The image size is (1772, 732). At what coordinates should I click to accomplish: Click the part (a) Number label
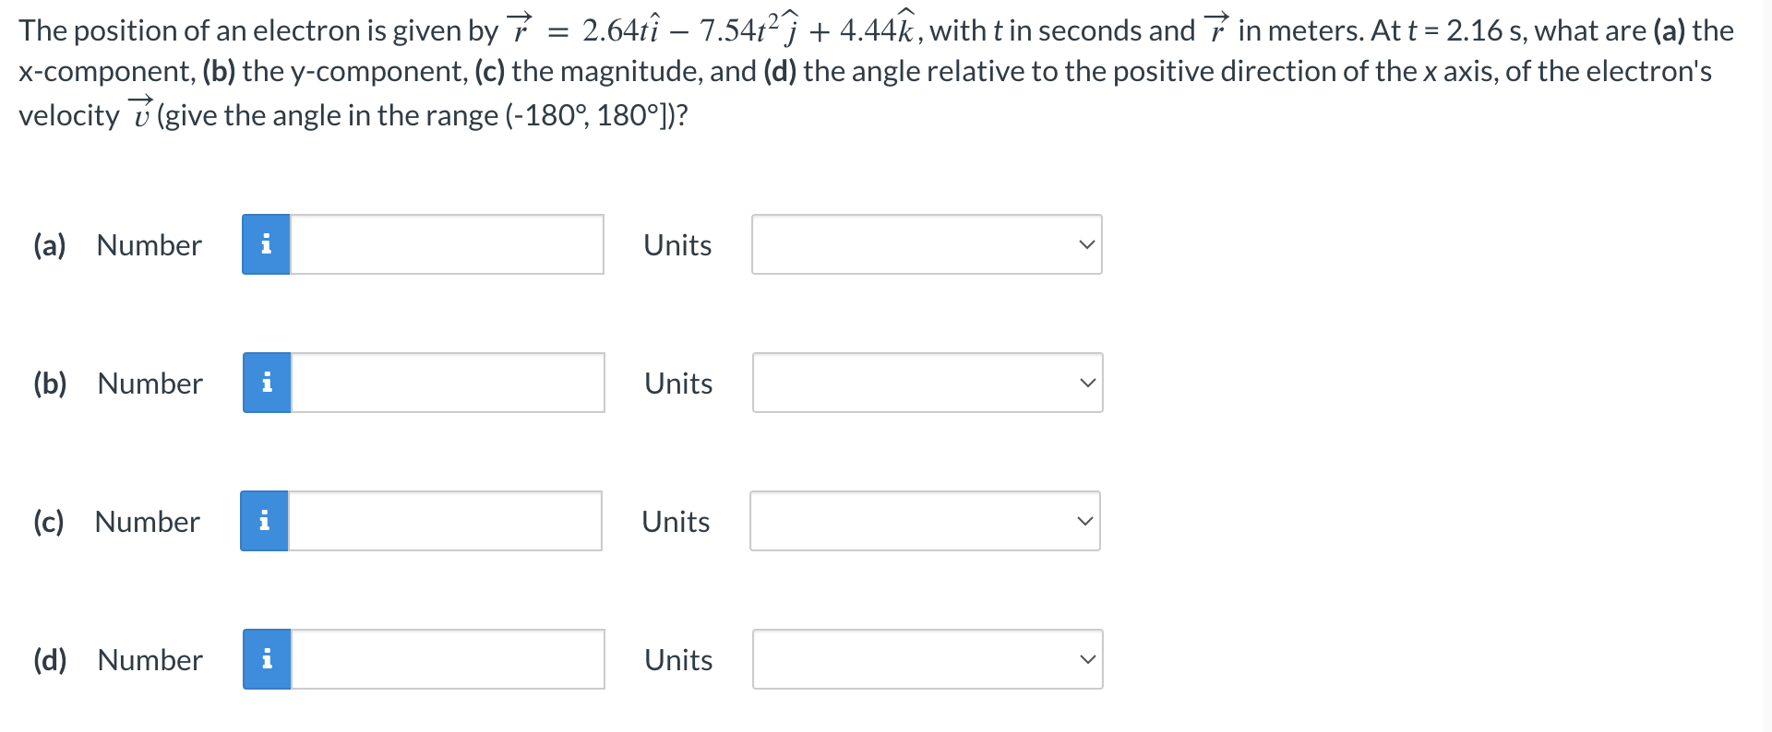149,244
